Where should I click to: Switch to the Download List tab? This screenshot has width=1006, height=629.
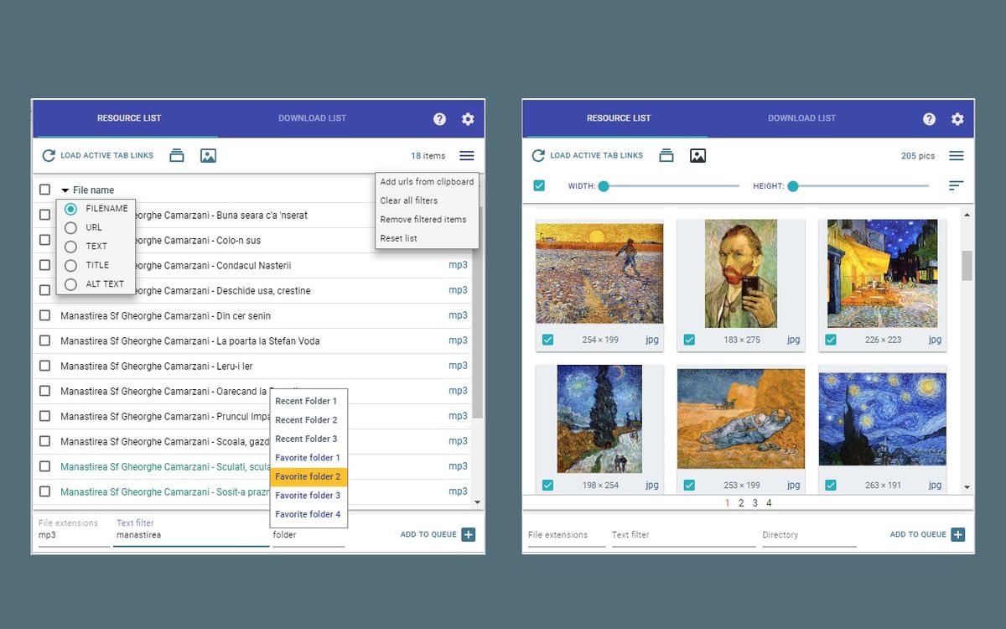pyautogui.click(x=312, y=118)
